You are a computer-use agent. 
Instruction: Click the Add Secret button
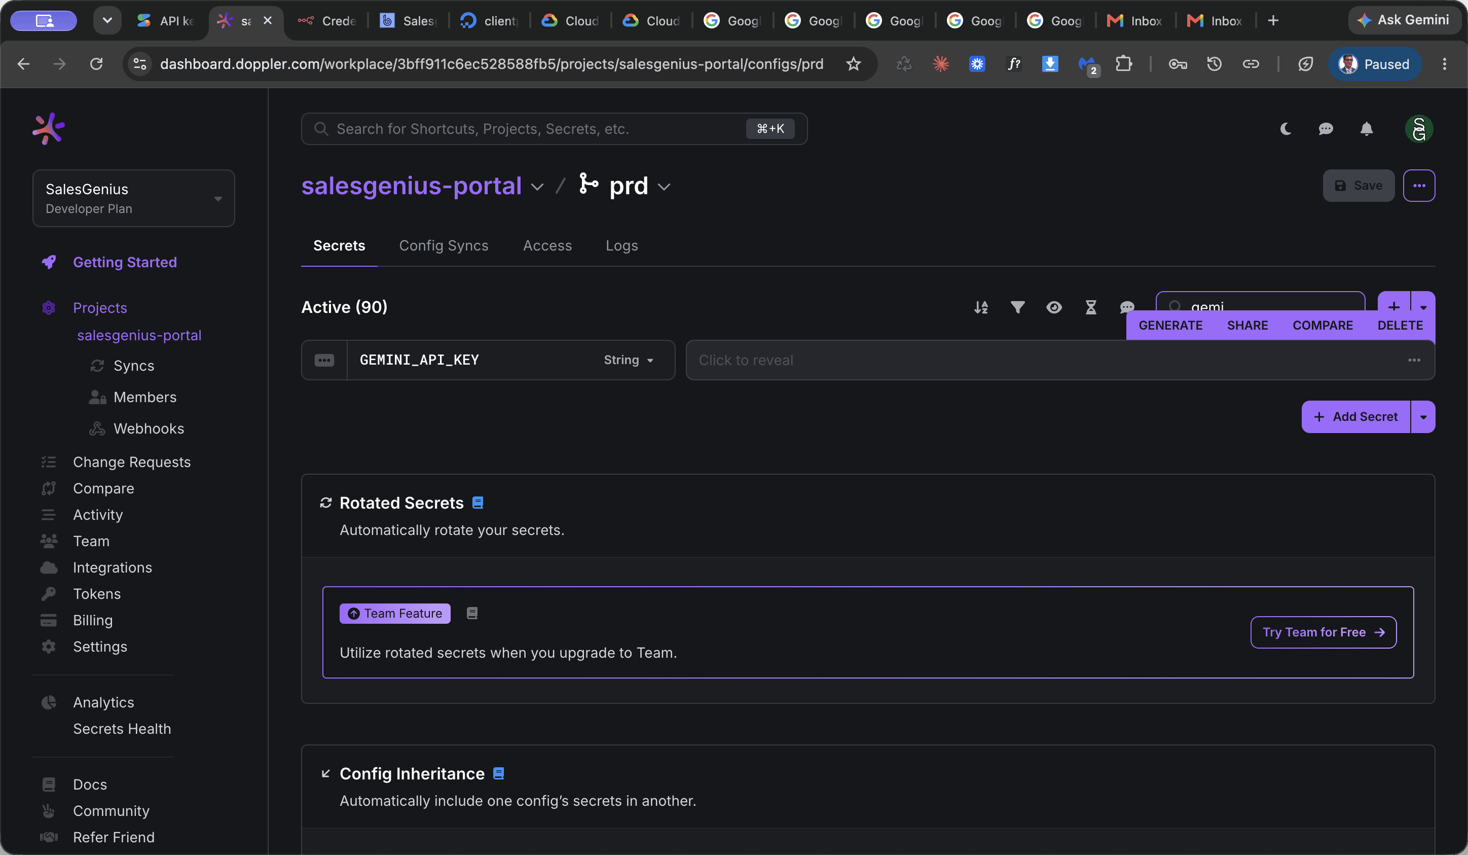click(1356, 417)
